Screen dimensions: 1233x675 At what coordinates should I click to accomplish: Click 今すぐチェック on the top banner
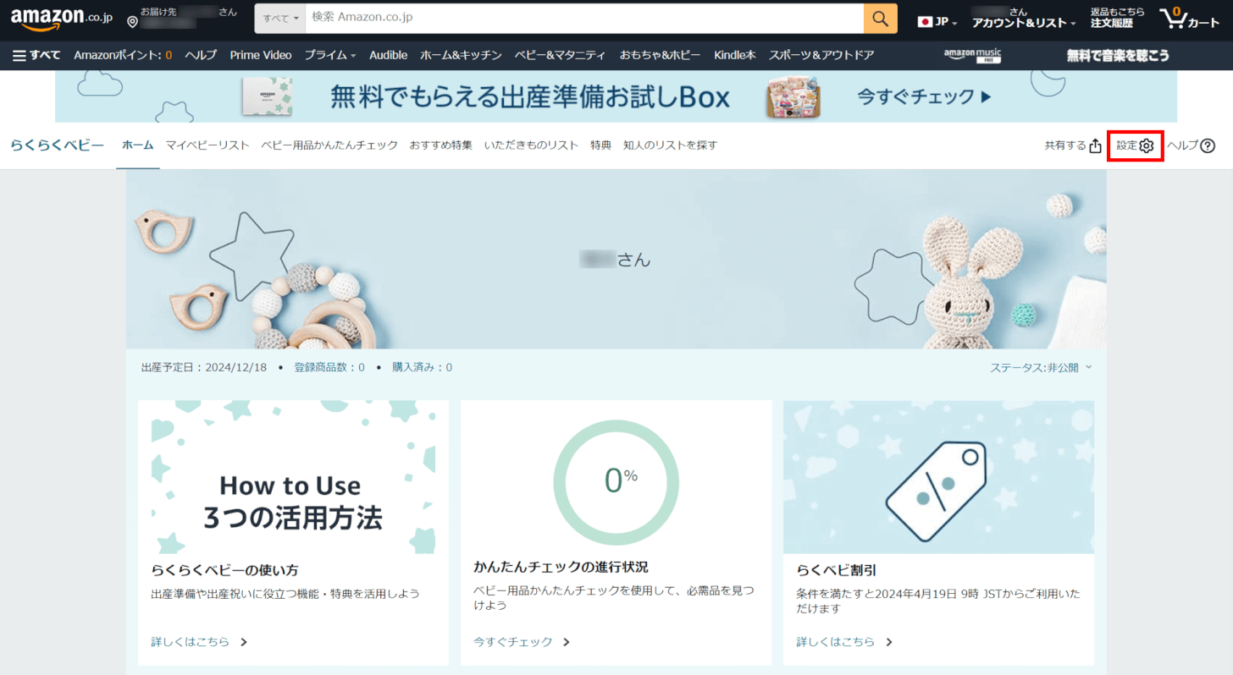click(x=924, y=97)
